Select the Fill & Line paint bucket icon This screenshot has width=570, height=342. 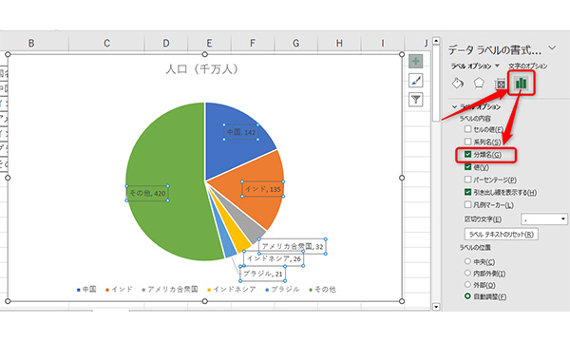(x=457, y=84)
